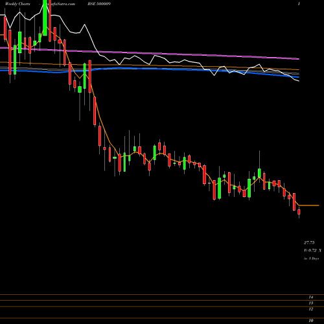Viewport: 324px width, 324px height.
Task: Click the last red candlestick on the right
Action: (x=299, y=212)
